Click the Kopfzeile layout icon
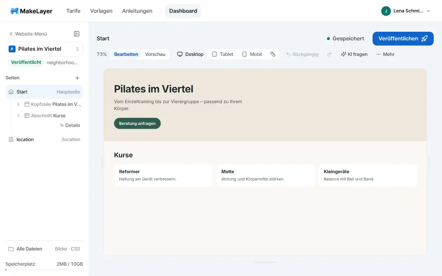This screenshot has width=442, height=276. click(x=27, y=104)
